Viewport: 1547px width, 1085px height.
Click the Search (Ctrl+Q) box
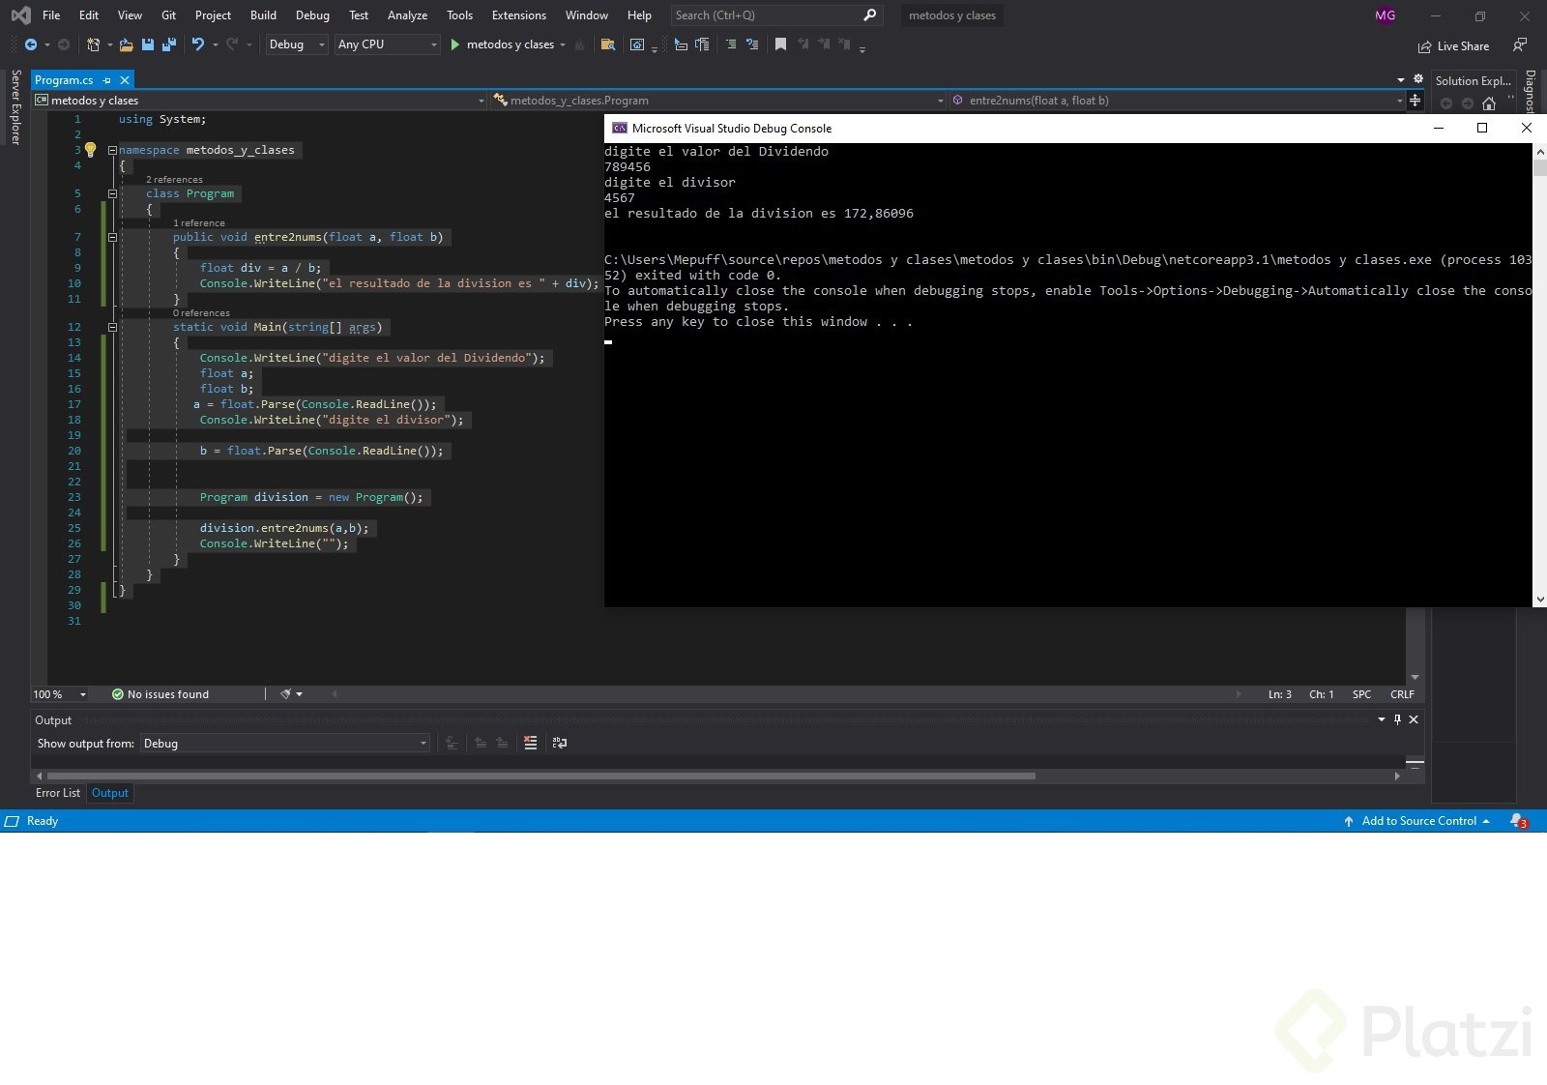coord(776,15)
